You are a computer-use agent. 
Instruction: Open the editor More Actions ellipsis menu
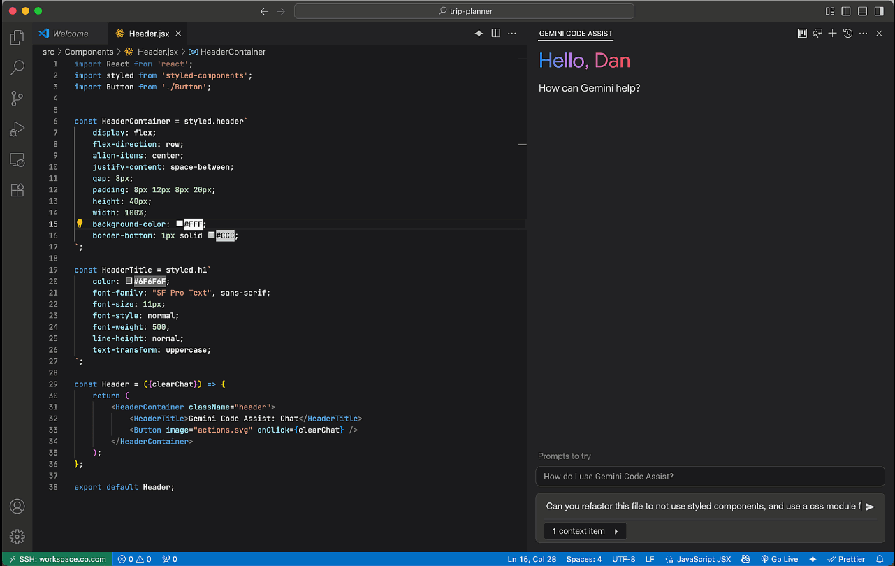pyautogui.click(x=512, y=33)
